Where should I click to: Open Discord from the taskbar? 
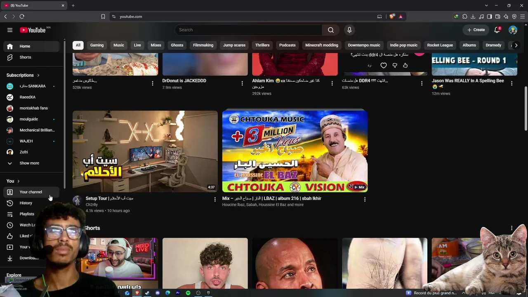pyautogui.click(x=158, y=293)
